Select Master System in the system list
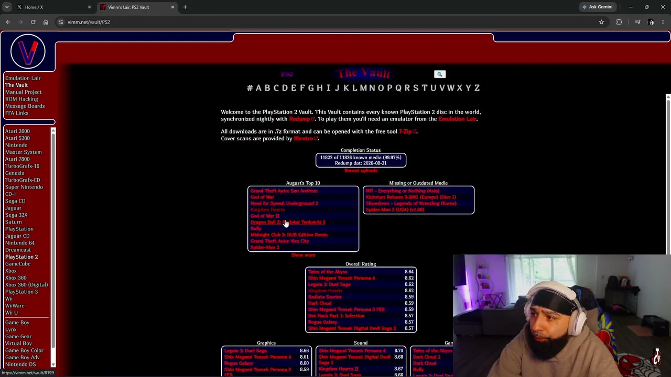The width and height of the screenshot is (671, 377). coord(24,152)
